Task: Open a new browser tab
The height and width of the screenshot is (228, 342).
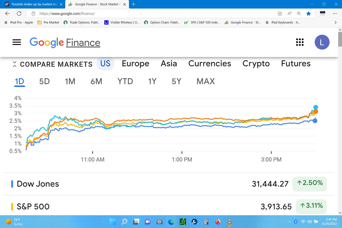Action: 134,4
